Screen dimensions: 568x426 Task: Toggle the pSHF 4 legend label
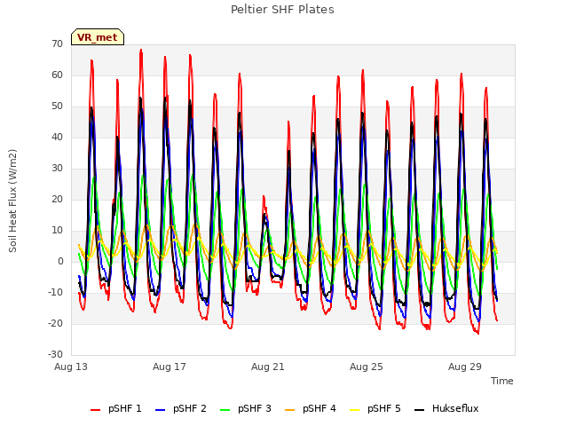319,408
